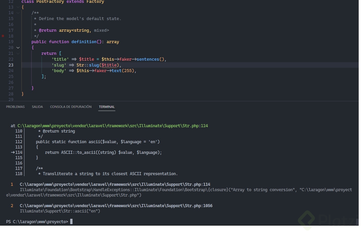Place cursor on the 'title' array key
The width and height of the screenshot is (362, 233).
click(60, 59)
